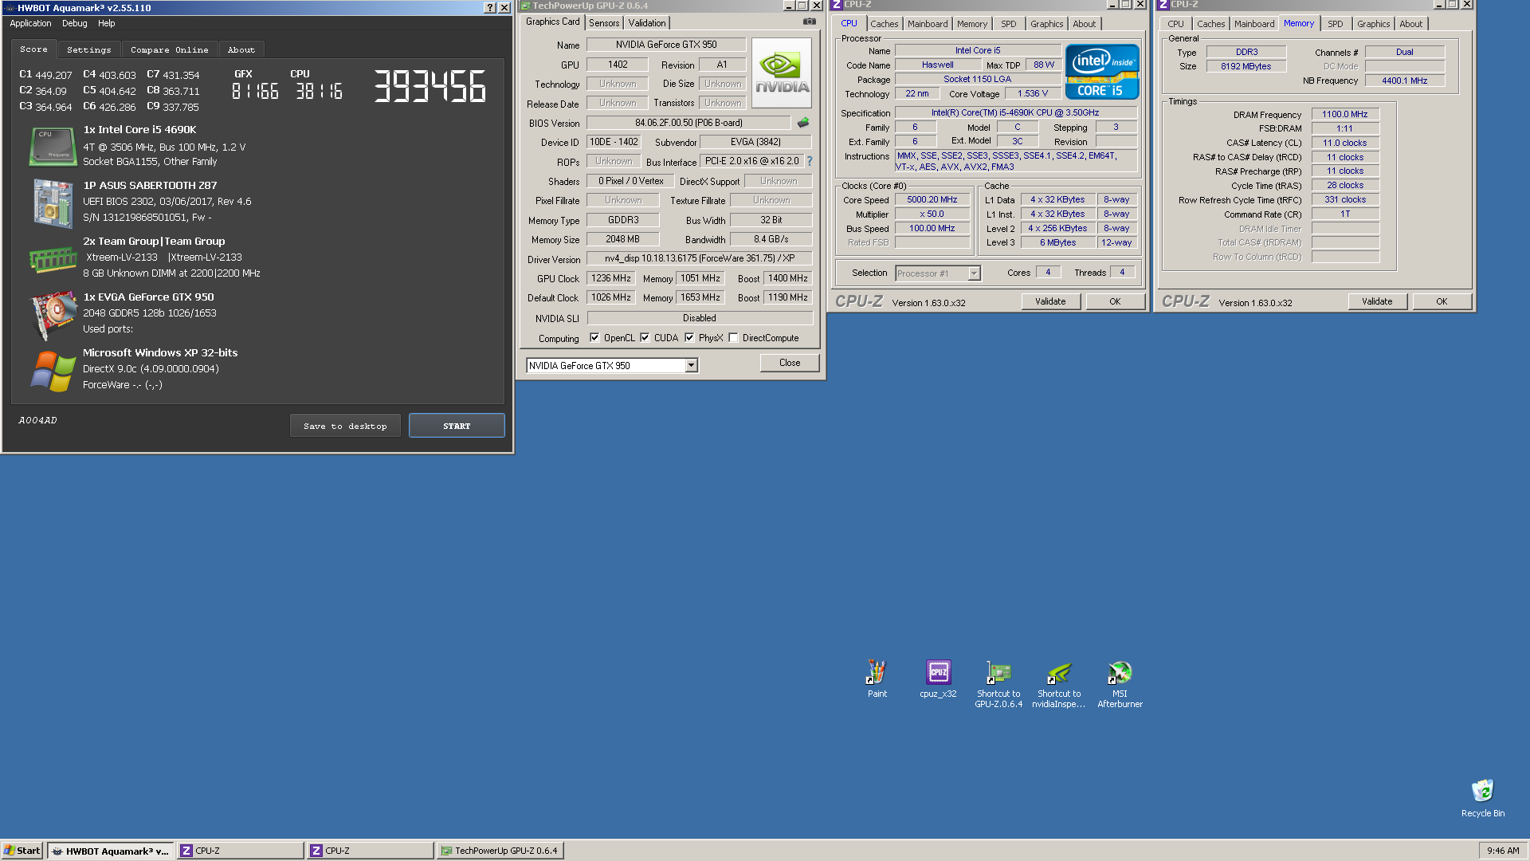The image size is (1530, 861).
Task: Switch to HWBOT Aquamark3 taskbar item
Action: tap(110, 851)
